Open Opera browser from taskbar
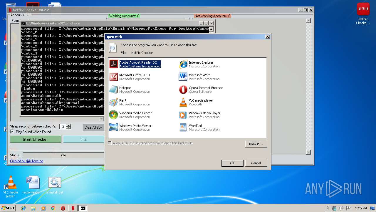Image resolution: width=376 pixels, height=212 pixels. [63, 208]
